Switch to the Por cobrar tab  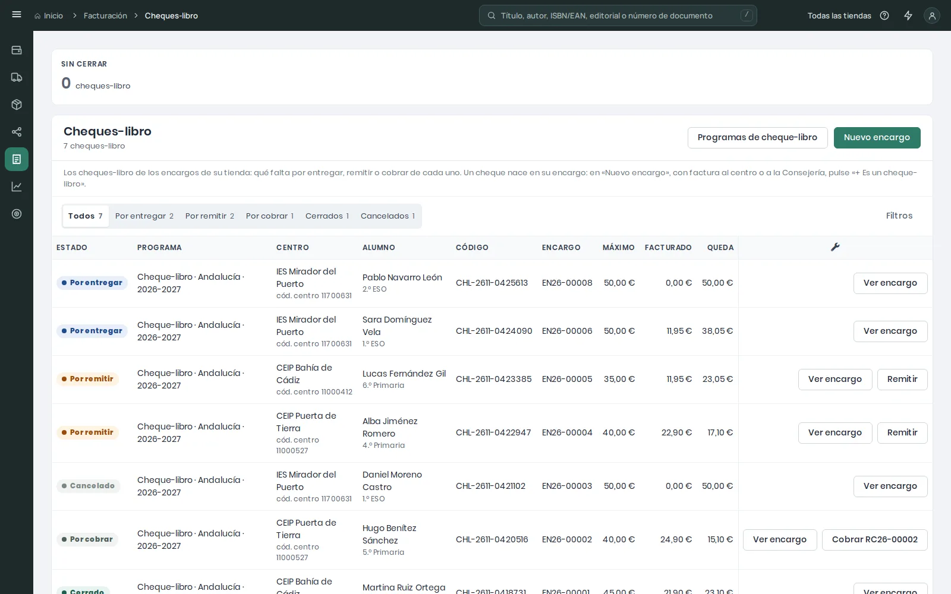click(x=270, y=216)
